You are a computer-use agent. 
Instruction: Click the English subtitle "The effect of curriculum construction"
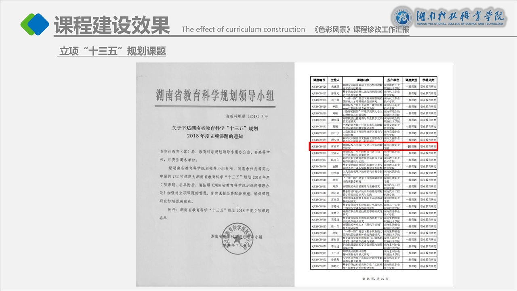243,30
